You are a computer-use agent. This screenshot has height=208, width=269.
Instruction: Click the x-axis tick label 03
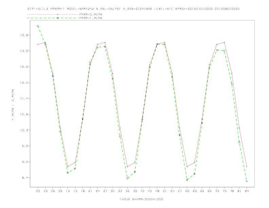[x=45, y=191]
